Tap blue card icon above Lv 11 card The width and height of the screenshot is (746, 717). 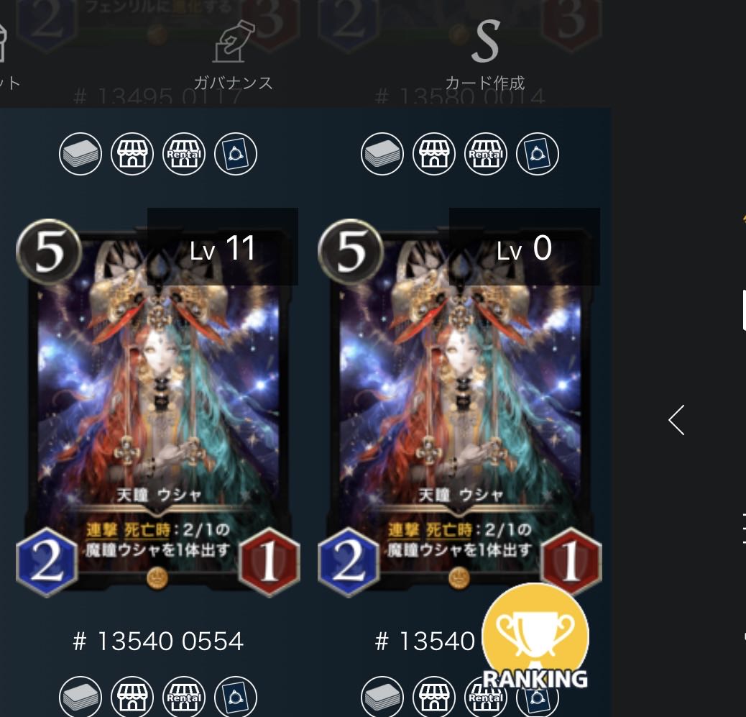236,154
